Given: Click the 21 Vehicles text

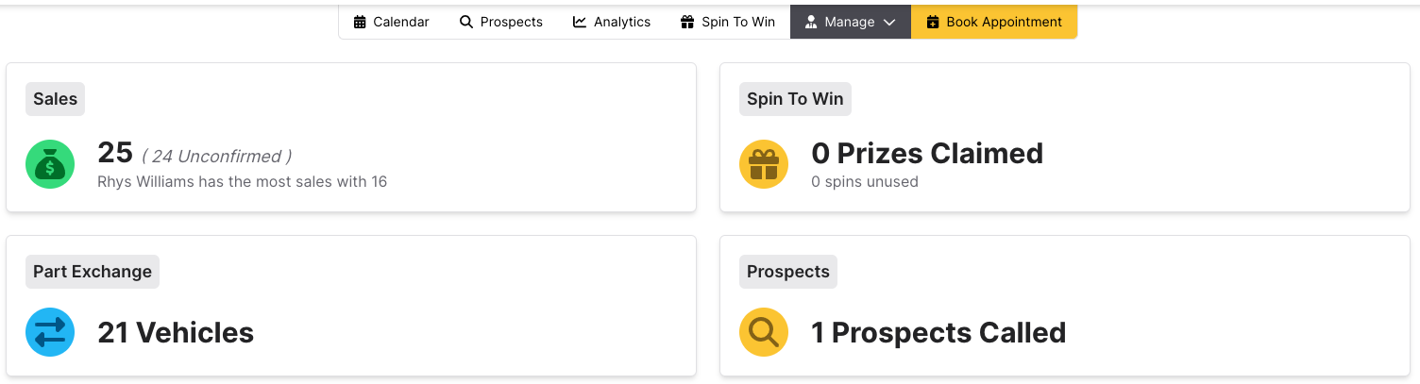Looking at the screenshot, I should point(176,332).
